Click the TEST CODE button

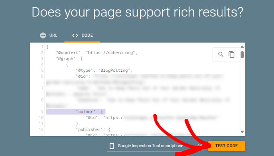click(x=226, y=146)
